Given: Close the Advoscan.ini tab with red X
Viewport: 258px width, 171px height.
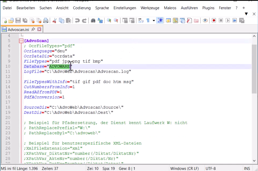Looking at the screenshot, I should click(39, 29).
